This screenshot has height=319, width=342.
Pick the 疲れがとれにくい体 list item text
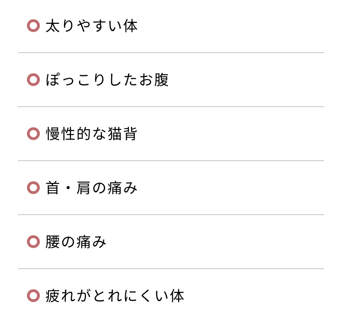tap(115, 296)
